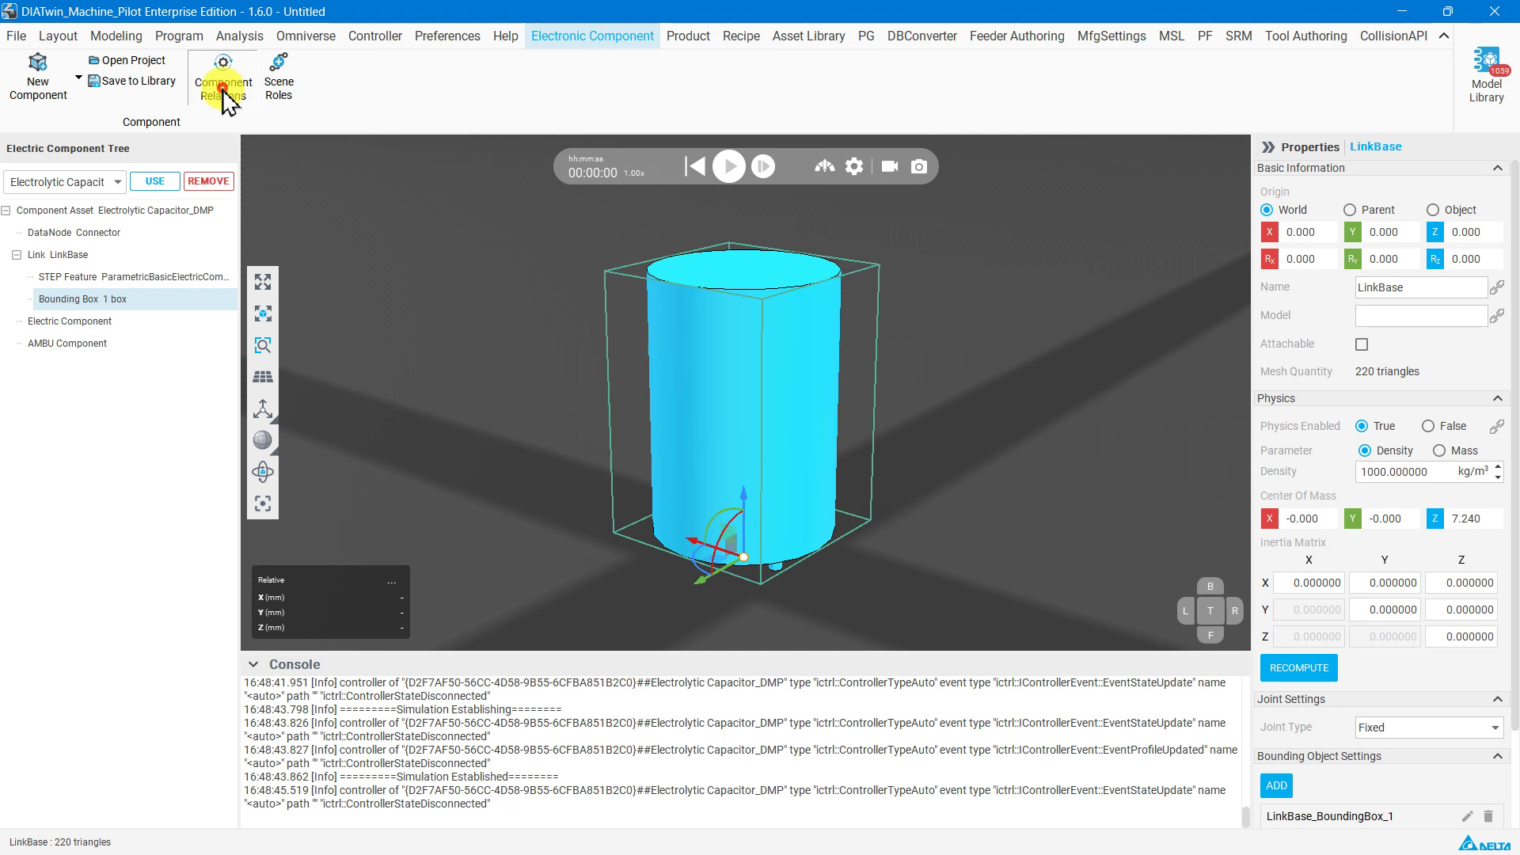This screenshot has width=1520, height=855.
Task: Choose Density parameter option
Action: (x=1365, y=450)
